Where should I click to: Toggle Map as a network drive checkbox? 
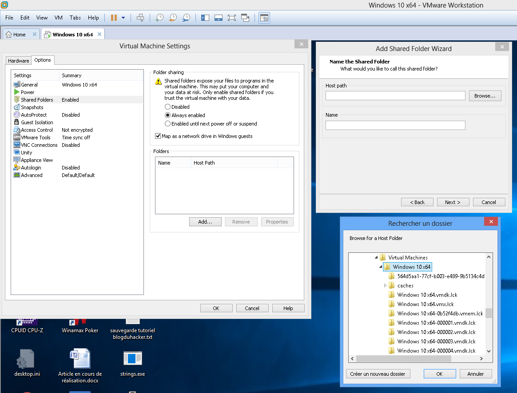pyautogui.click(x=158, y=136)
